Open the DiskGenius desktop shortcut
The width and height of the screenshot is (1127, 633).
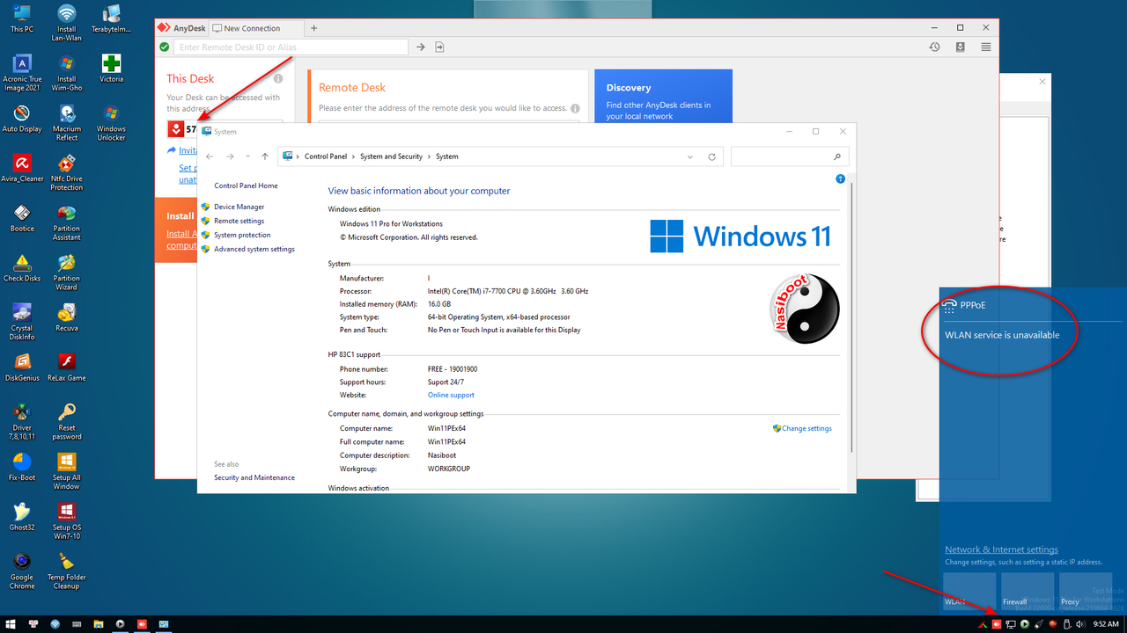point(22,367)
